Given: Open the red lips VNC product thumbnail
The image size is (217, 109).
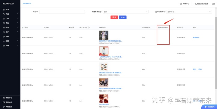Looking at the screenshot, I should [104, 99].
